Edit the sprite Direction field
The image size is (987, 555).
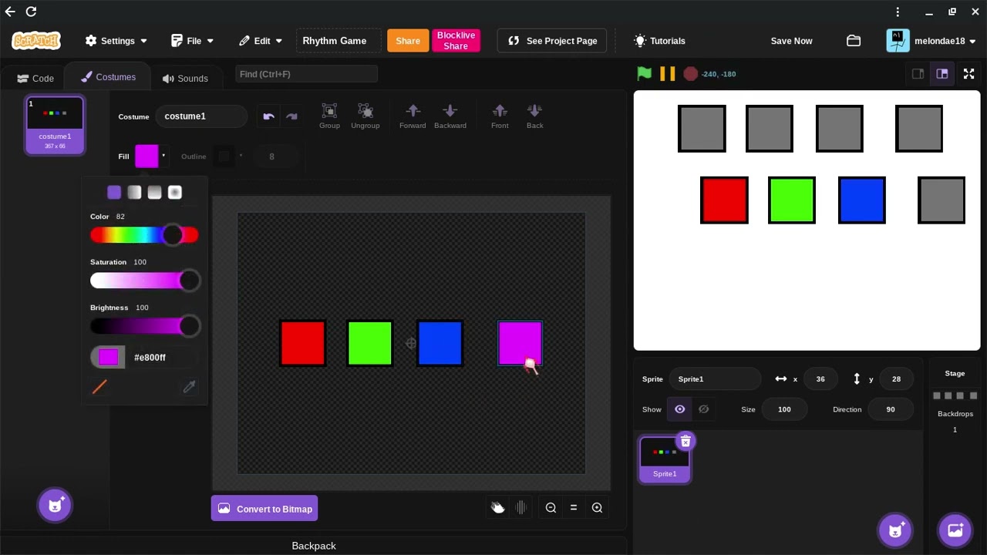891,409
